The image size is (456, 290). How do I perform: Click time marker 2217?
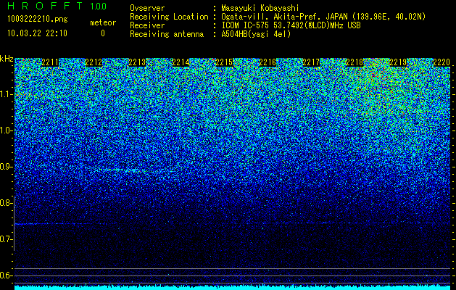(x=311, y=62)
